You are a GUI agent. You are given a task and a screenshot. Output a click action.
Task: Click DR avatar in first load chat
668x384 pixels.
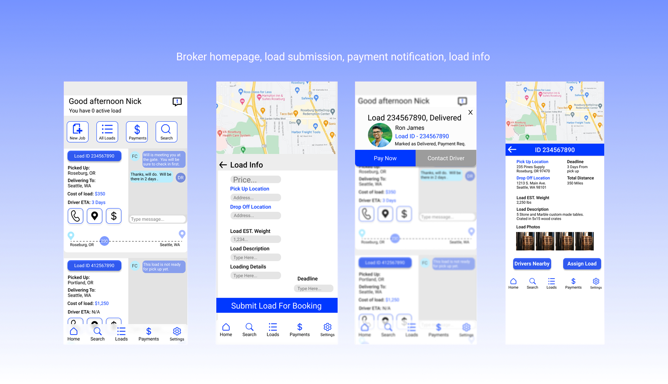point(181,178)
